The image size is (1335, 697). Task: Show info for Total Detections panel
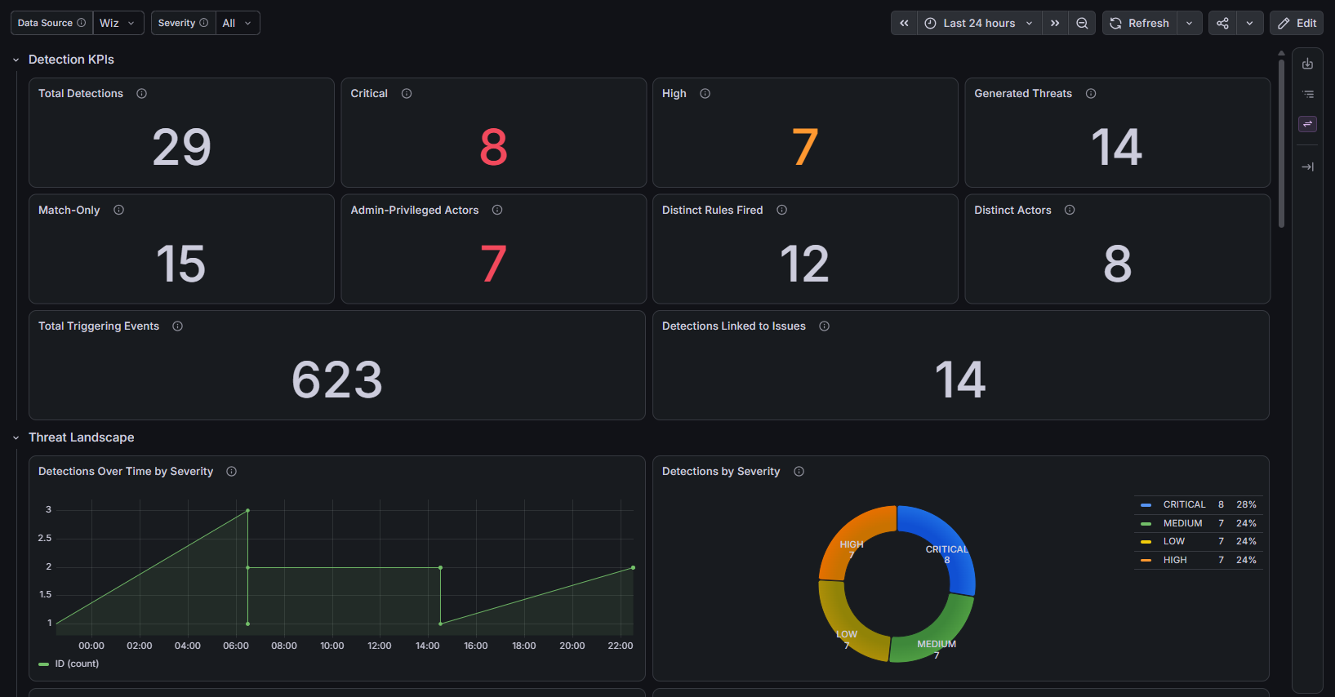tap(141, 94)
